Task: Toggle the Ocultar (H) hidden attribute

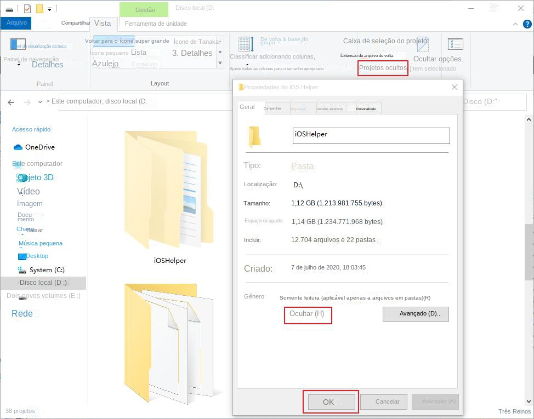Action: pyautogui.click(x=308, y=314)
